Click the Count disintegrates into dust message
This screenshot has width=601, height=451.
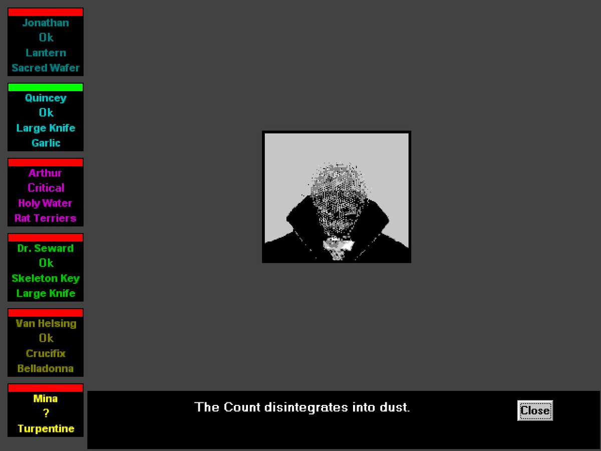point(302,407)
